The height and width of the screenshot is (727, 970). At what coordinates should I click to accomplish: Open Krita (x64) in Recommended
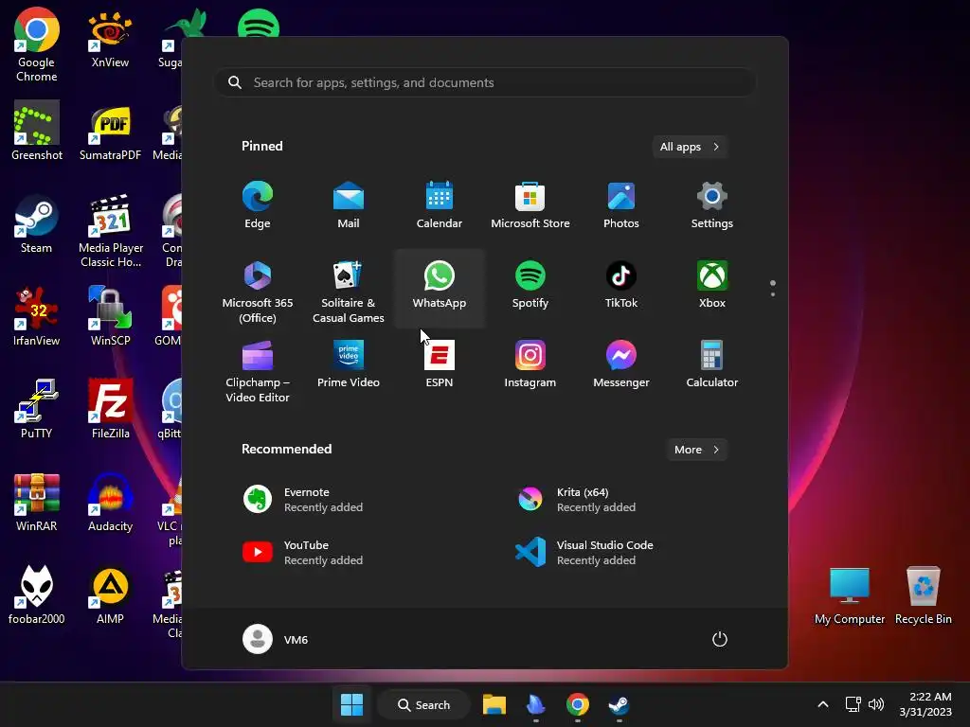coord(621,500)
